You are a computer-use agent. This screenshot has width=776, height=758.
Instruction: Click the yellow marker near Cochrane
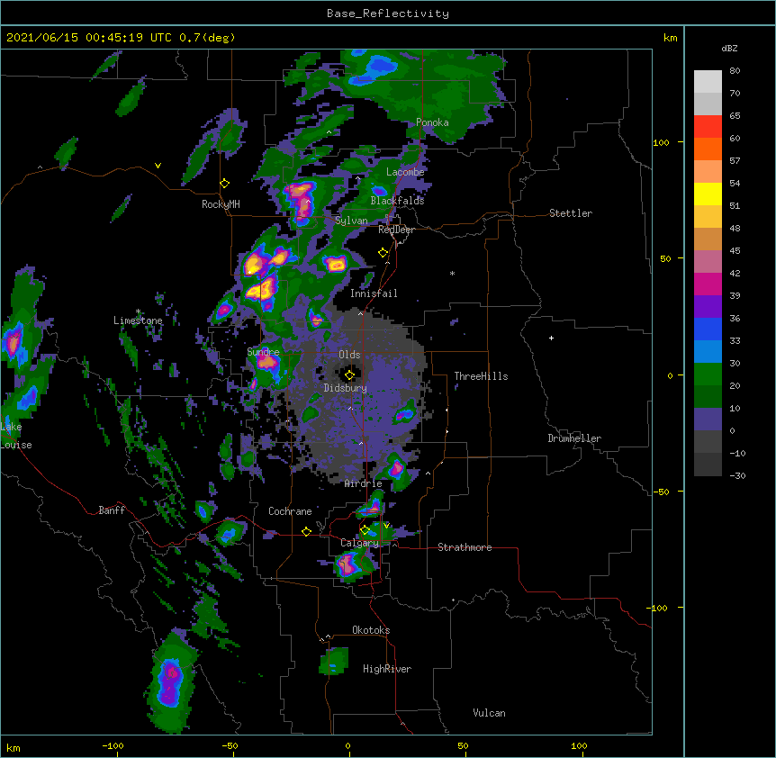point(306,531)
